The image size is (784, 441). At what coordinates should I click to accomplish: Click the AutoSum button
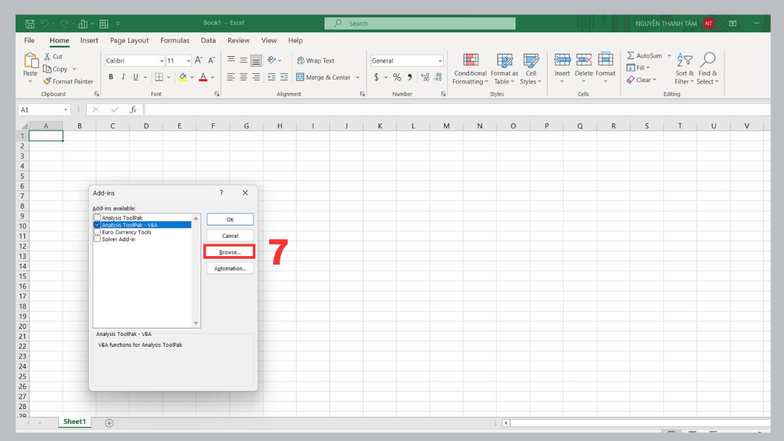click(644, 56)
